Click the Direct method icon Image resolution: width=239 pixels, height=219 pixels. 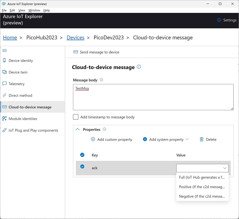click(4, 95)
